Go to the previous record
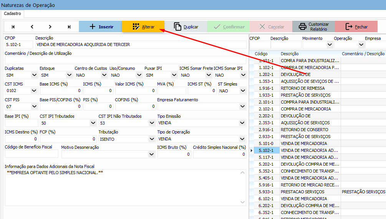386x219 pixels. pos(32,27)
